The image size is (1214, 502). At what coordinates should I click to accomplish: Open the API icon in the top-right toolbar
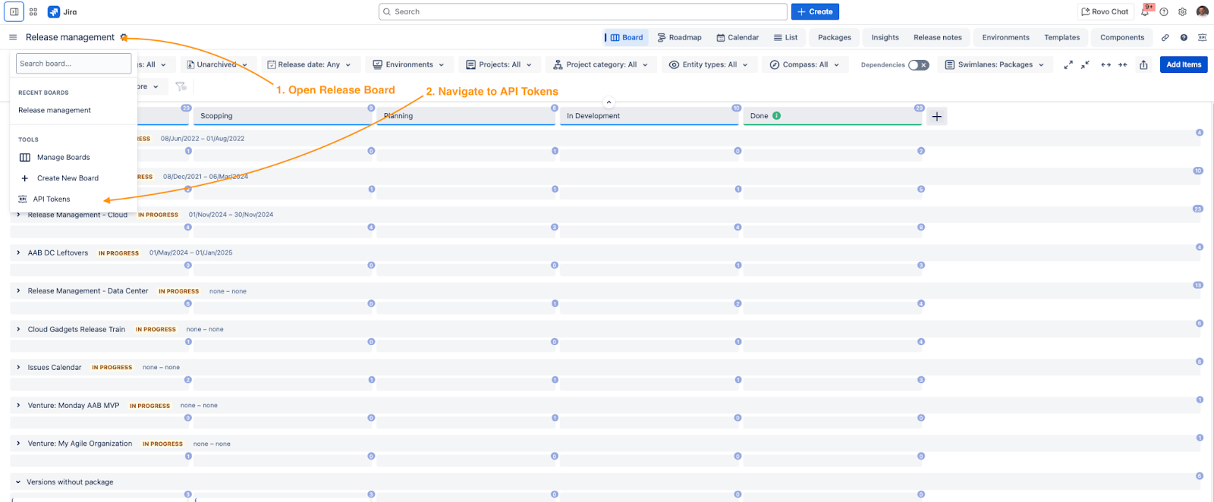pyautogui.click(x=1202, y=37)
